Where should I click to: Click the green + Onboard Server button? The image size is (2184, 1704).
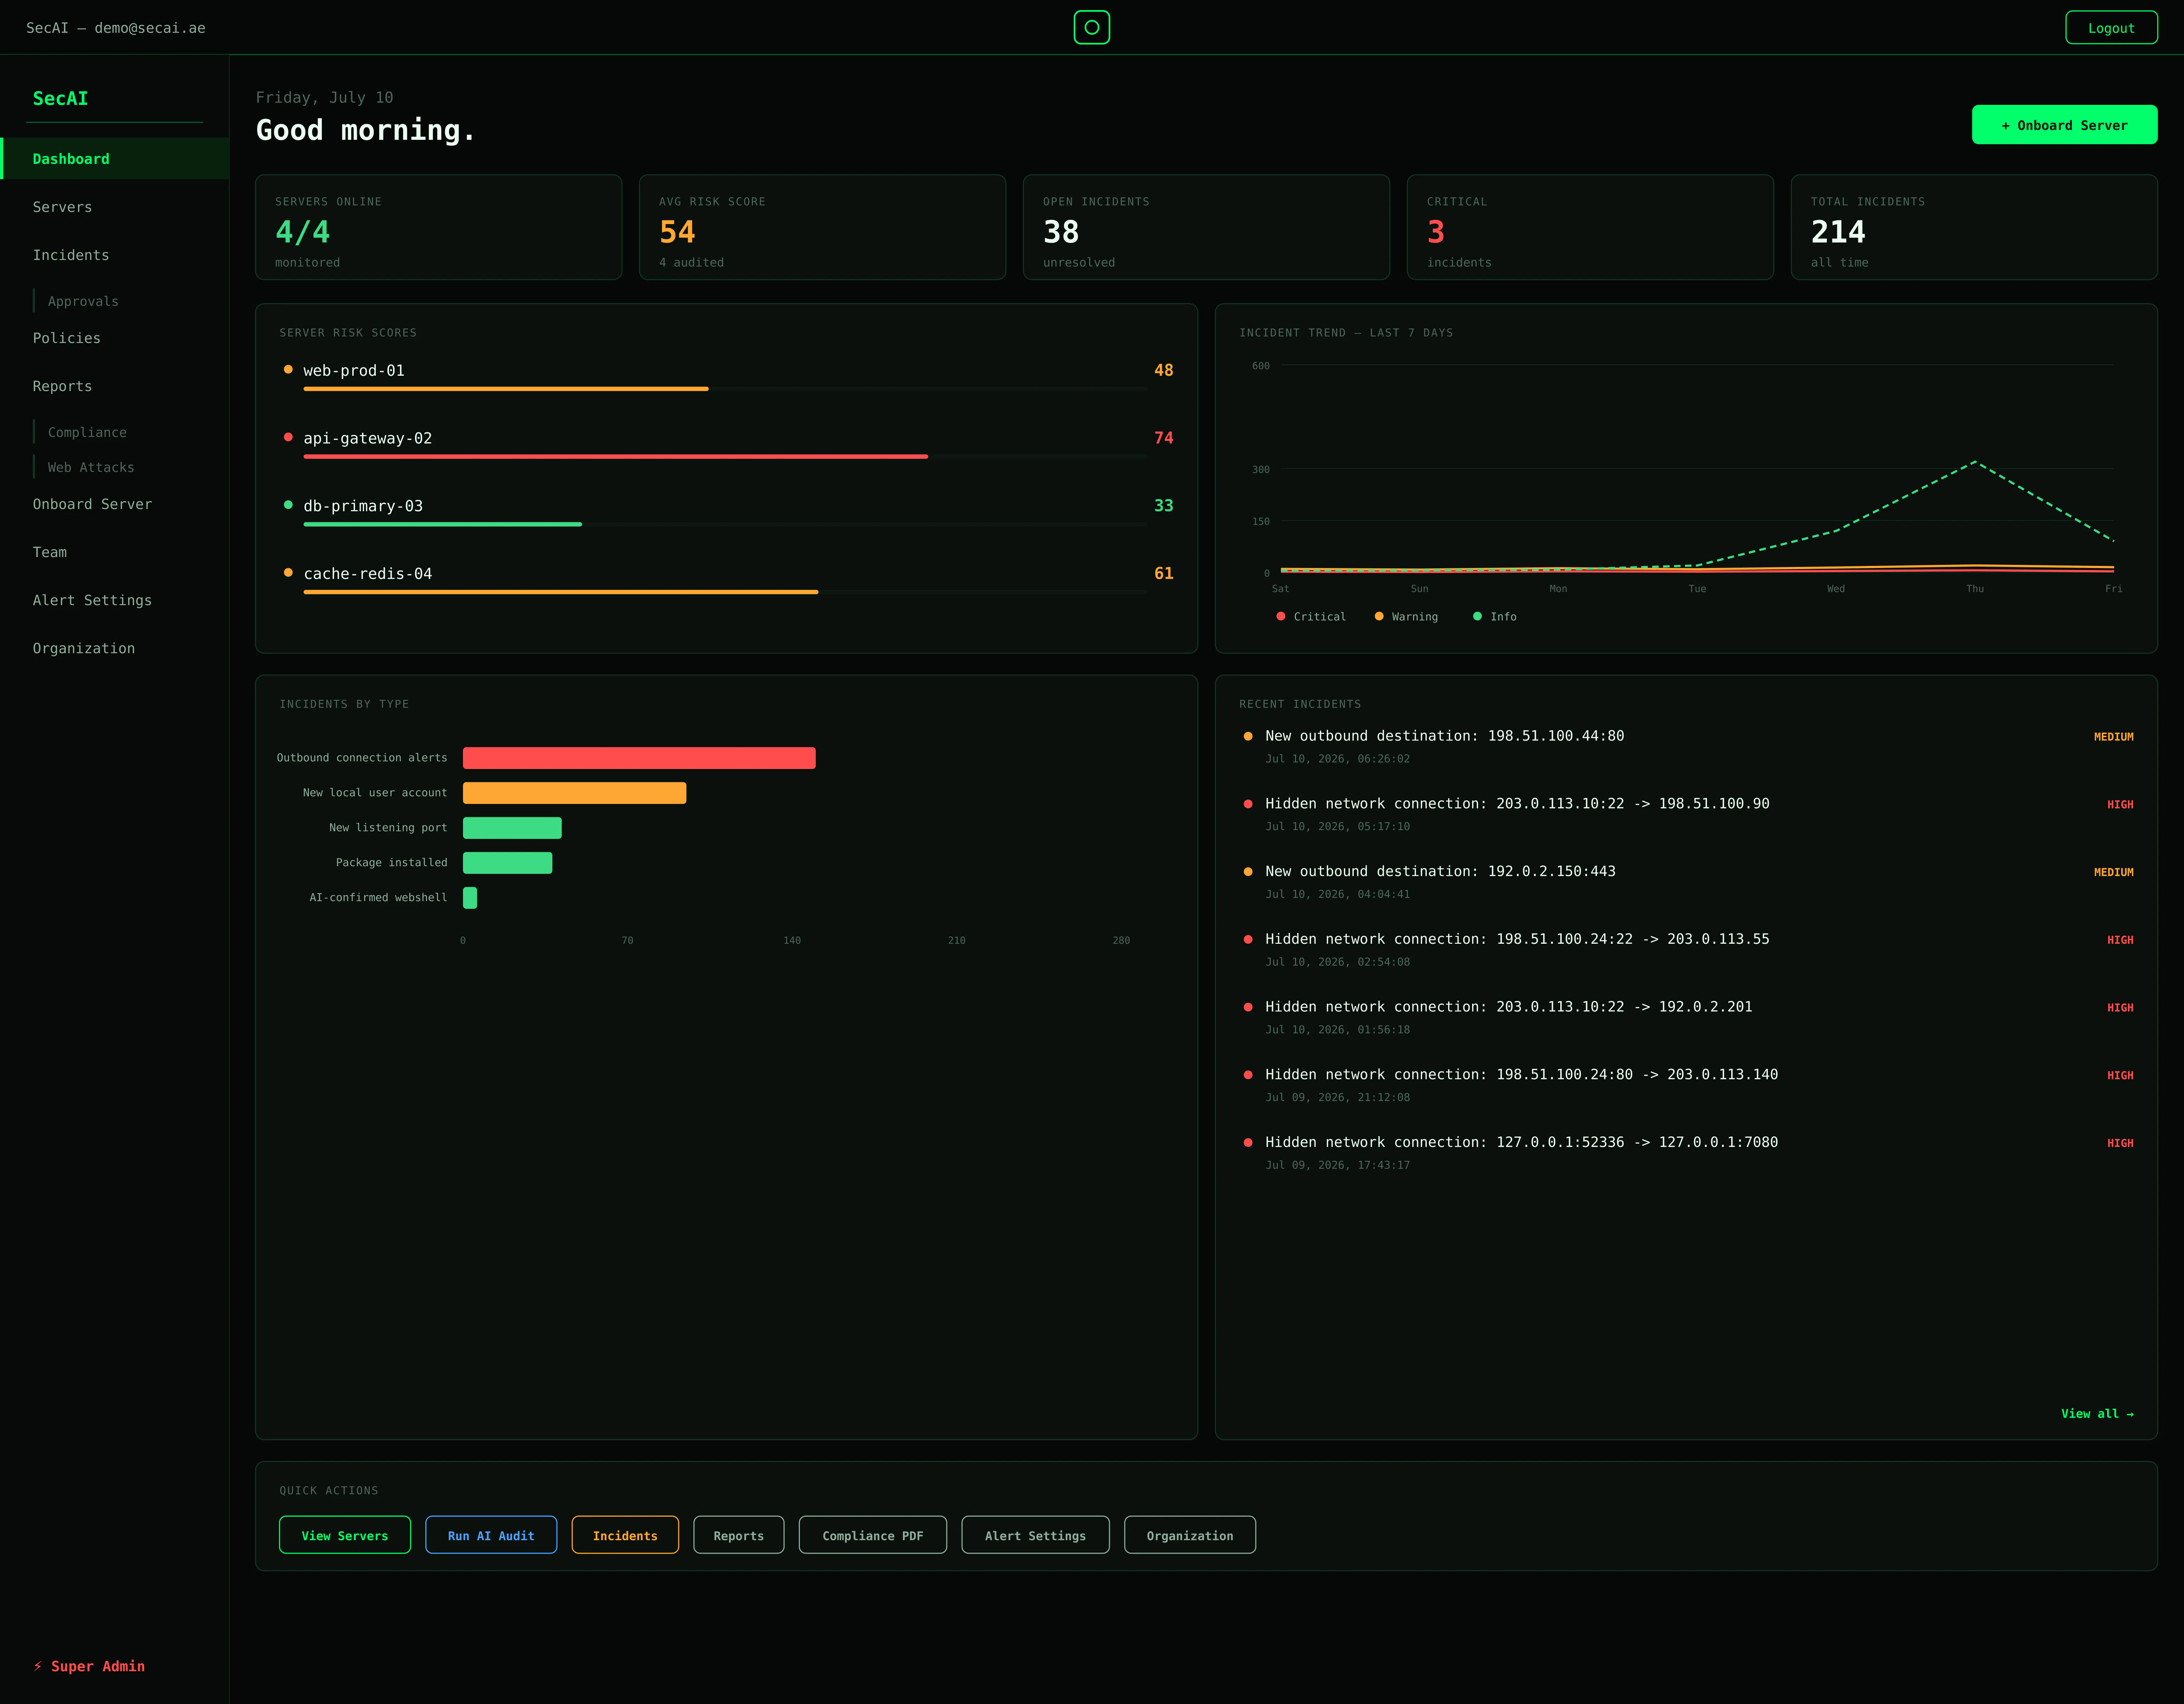[x=2064, y=125]
